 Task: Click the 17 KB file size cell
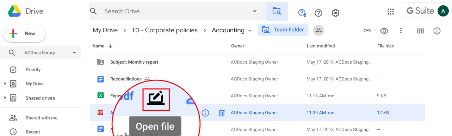pyautogui.click(x=383, y=113)
